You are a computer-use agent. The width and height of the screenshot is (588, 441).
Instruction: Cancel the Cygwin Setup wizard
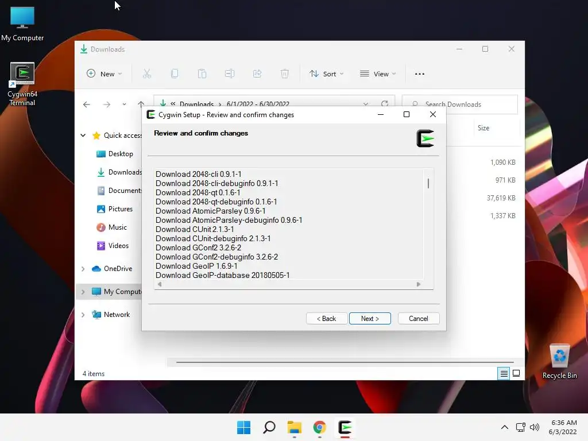click(x=419, y=318)
